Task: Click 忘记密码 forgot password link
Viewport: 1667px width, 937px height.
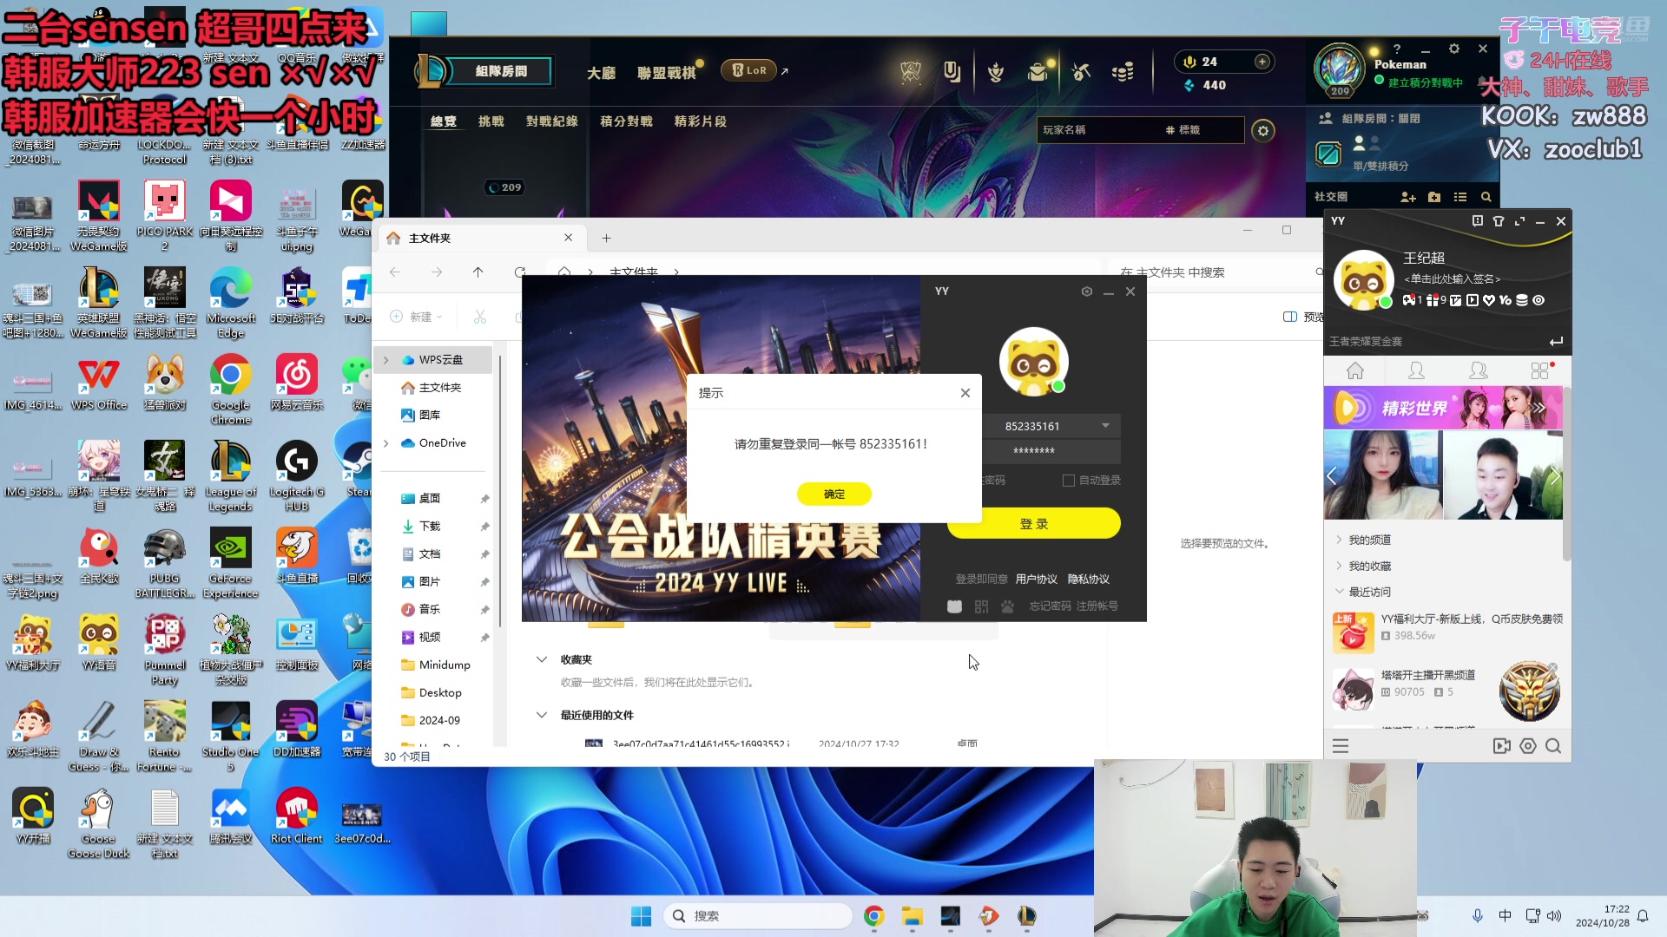Action: point(1050,606)
